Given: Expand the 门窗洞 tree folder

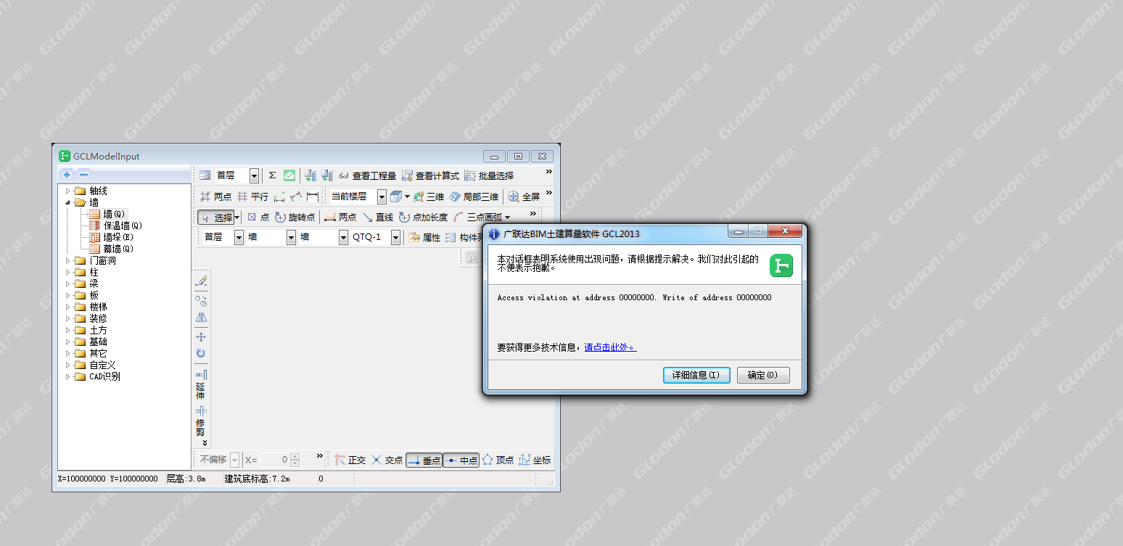Looking at the screenshot, I should coord(68,260).
